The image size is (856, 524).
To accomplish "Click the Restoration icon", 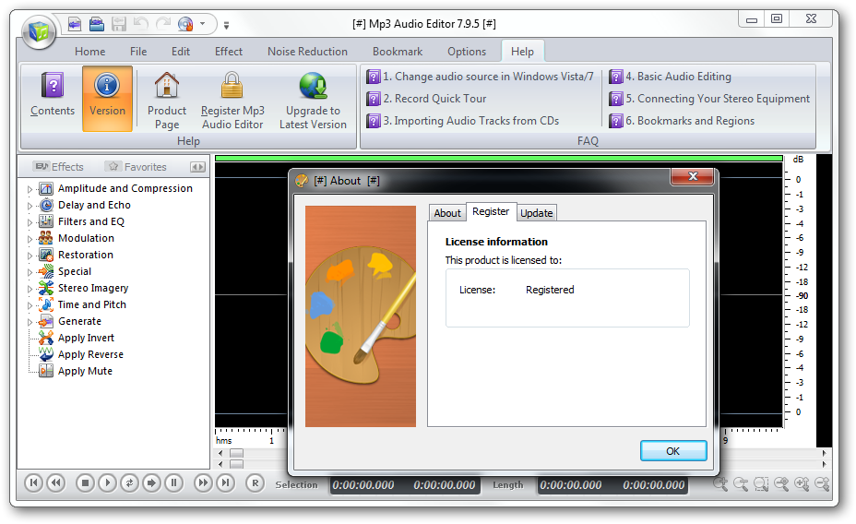I will click(x=46, y=255).
